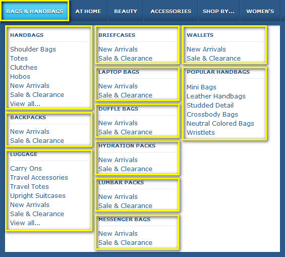Select Hobos under Handbags

20,77
